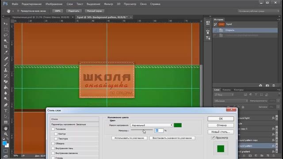The width and height of the screenshot is (283, 159).
Task: Open the Фильтр menu
Action: pyautogui.click(x=108, y=4)
